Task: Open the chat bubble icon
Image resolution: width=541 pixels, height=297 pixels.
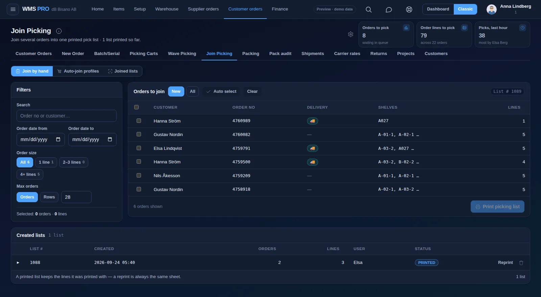Action: coord(389,9)
